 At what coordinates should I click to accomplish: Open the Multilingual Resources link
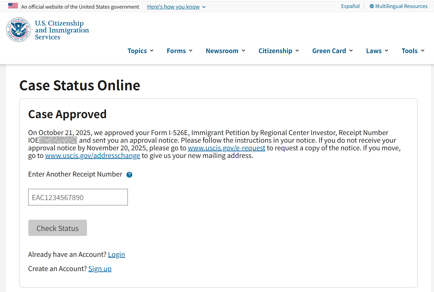pyautogui.click(x=398, y=6)
